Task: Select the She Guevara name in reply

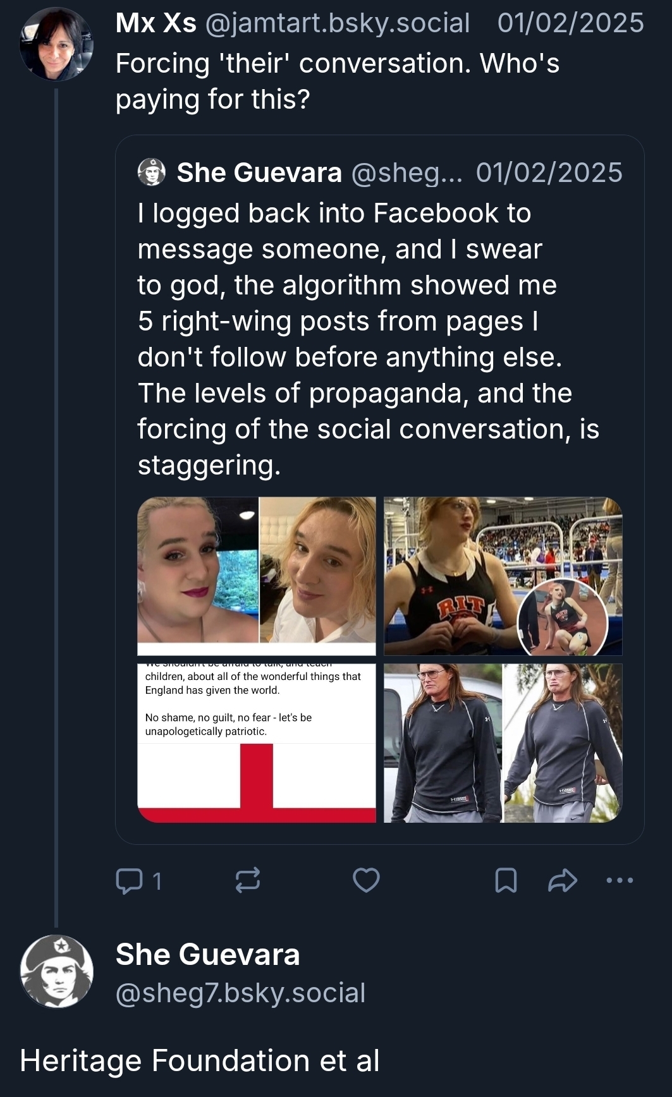Action: (207, 954)
